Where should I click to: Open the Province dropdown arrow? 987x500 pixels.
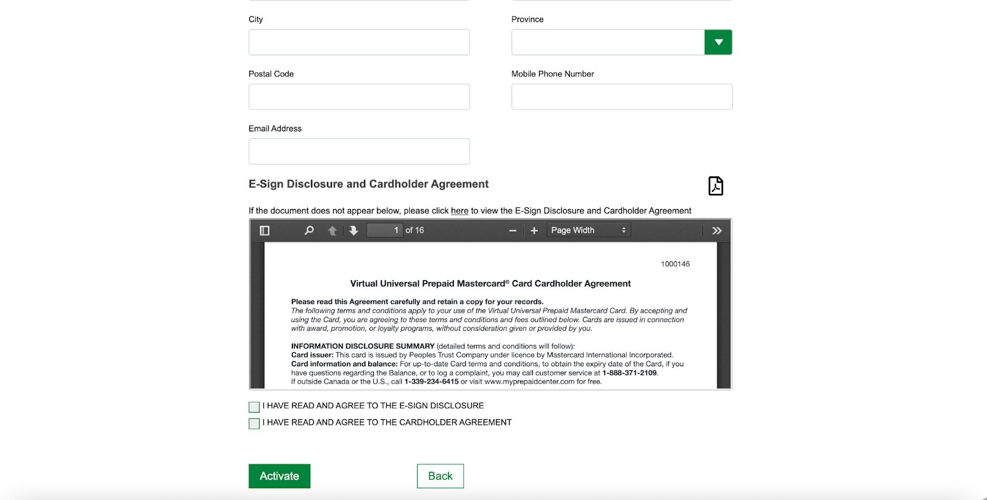click(x=718, y=43)
